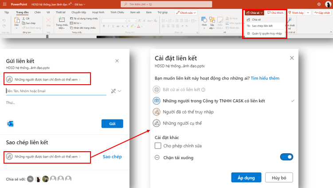Viewport: 333px width, 188px height.
Task: Click the Đến: Tên, Nhóm hoặc Email field
Action: coord(56,91)
